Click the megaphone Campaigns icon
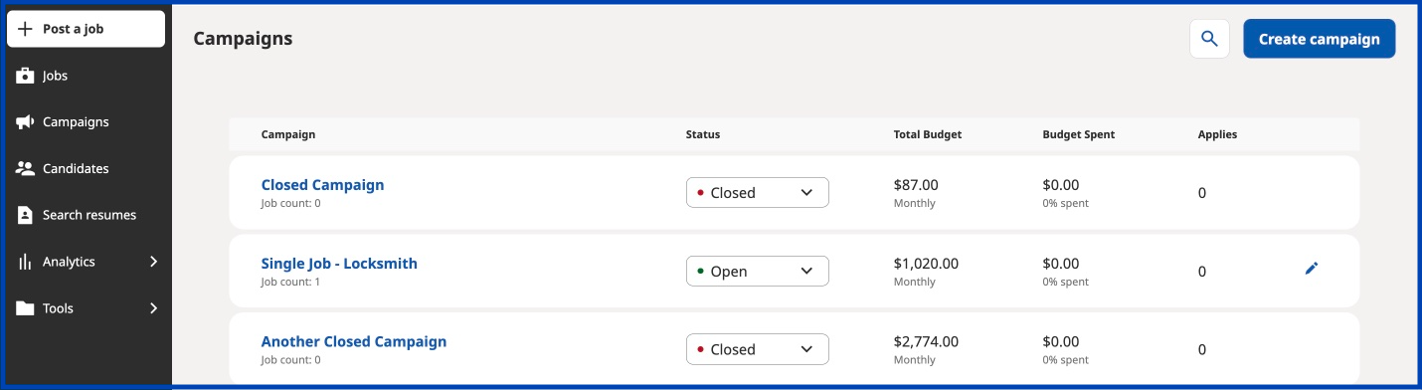The image size is (1422, 390). (x=26, y=122)
